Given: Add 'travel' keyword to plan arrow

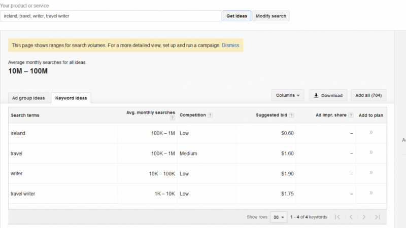Looking at the screenshot, I should coord(371,153).
